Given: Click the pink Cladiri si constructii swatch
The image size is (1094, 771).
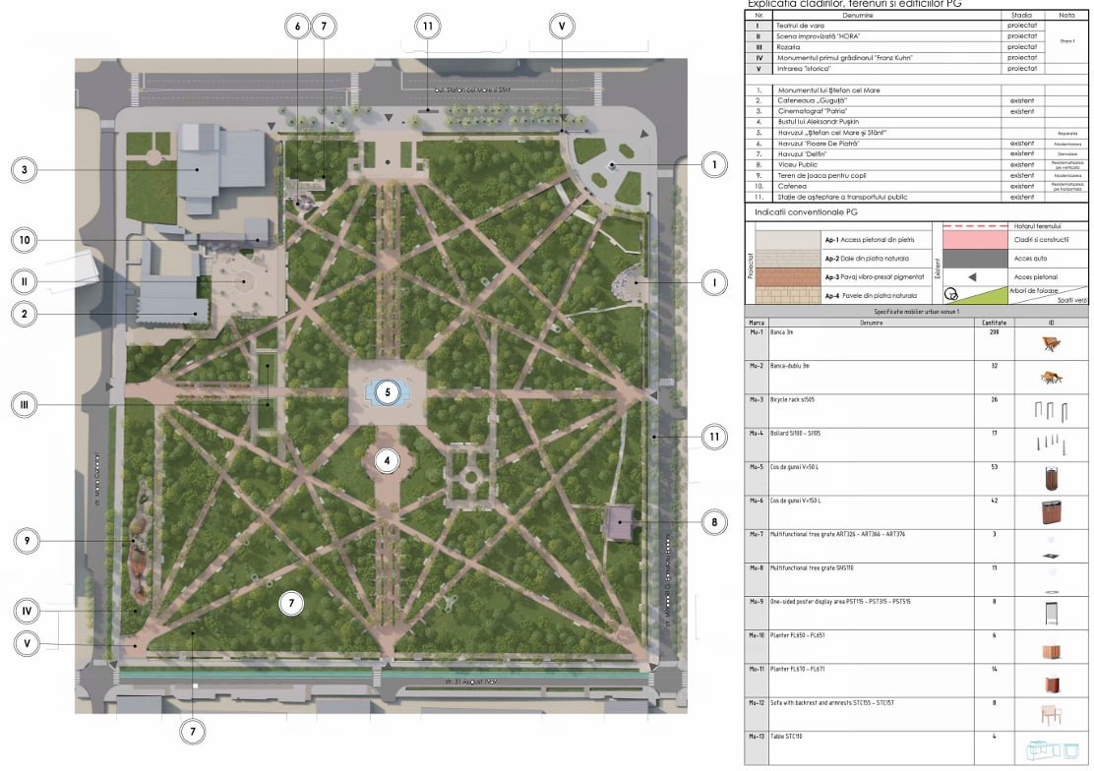Looking at the screenshot, I should [x=971, y=240].
